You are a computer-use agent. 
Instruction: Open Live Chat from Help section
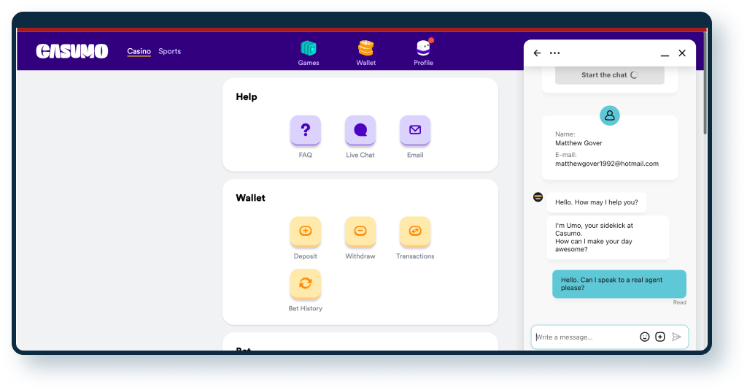tap(360, 131)
